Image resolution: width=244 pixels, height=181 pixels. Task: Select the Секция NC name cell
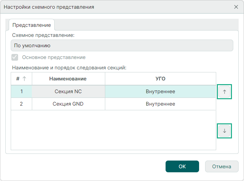click(68, 91)
